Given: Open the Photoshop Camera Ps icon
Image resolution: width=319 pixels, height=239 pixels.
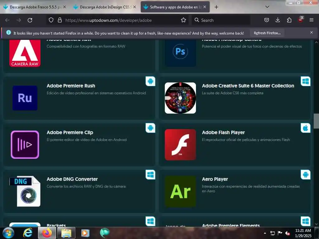Looking at the screenshot, I should pos(180,53).
